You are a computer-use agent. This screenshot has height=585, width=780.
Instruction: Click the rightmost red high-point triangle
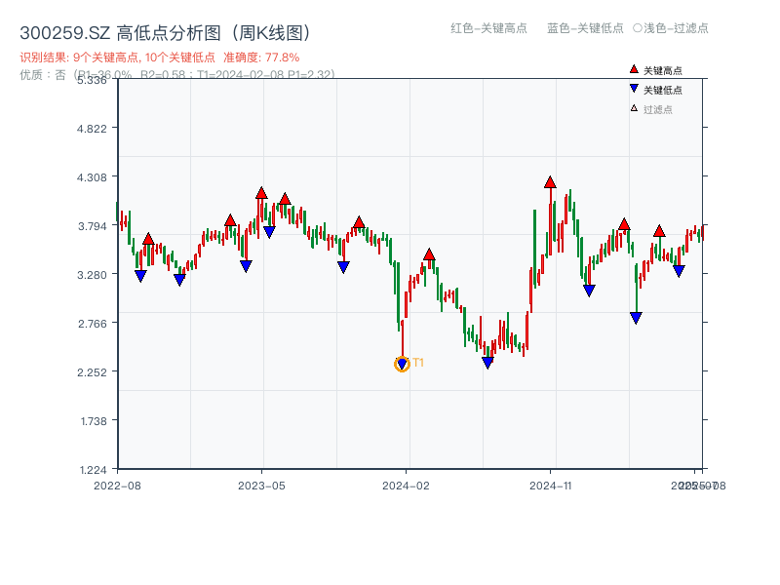pyautogui.click(x=659, y=230)
